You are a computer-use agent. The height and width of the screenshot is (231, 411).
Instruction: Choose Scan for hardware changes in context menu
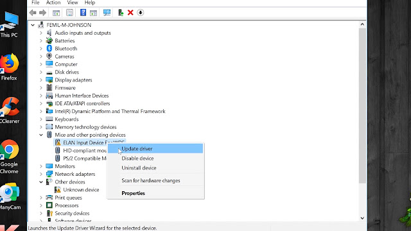point(155,181)
